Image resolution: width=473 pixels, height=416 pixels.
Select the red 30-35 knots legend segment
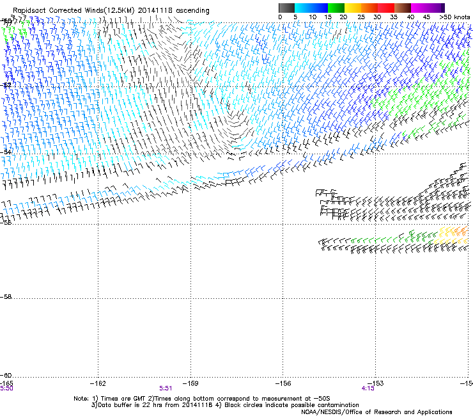pyautogui.click(x=386, y=8)
